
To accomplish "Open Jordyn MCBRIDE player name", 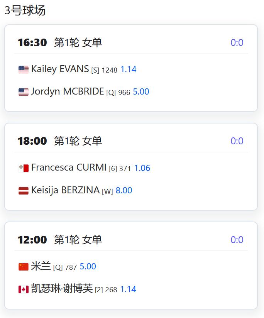I will click(68, 92).
